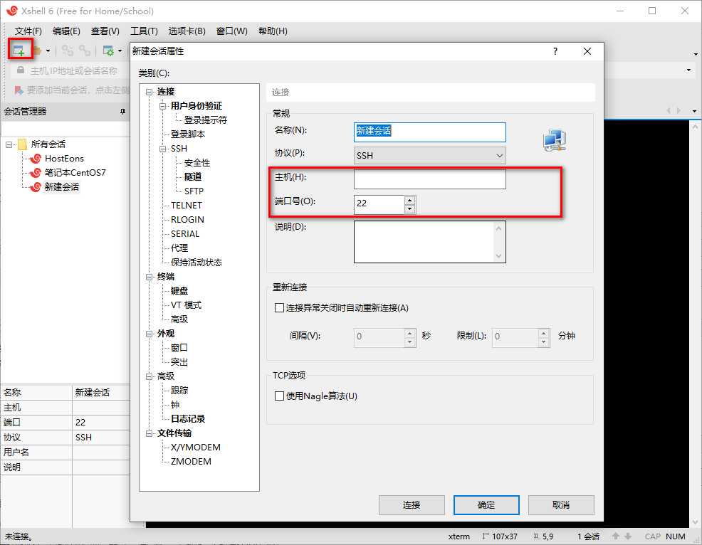Screen dimensions: 702x545
Task: Click the 端口号 port input field
Action: point(379,204)
